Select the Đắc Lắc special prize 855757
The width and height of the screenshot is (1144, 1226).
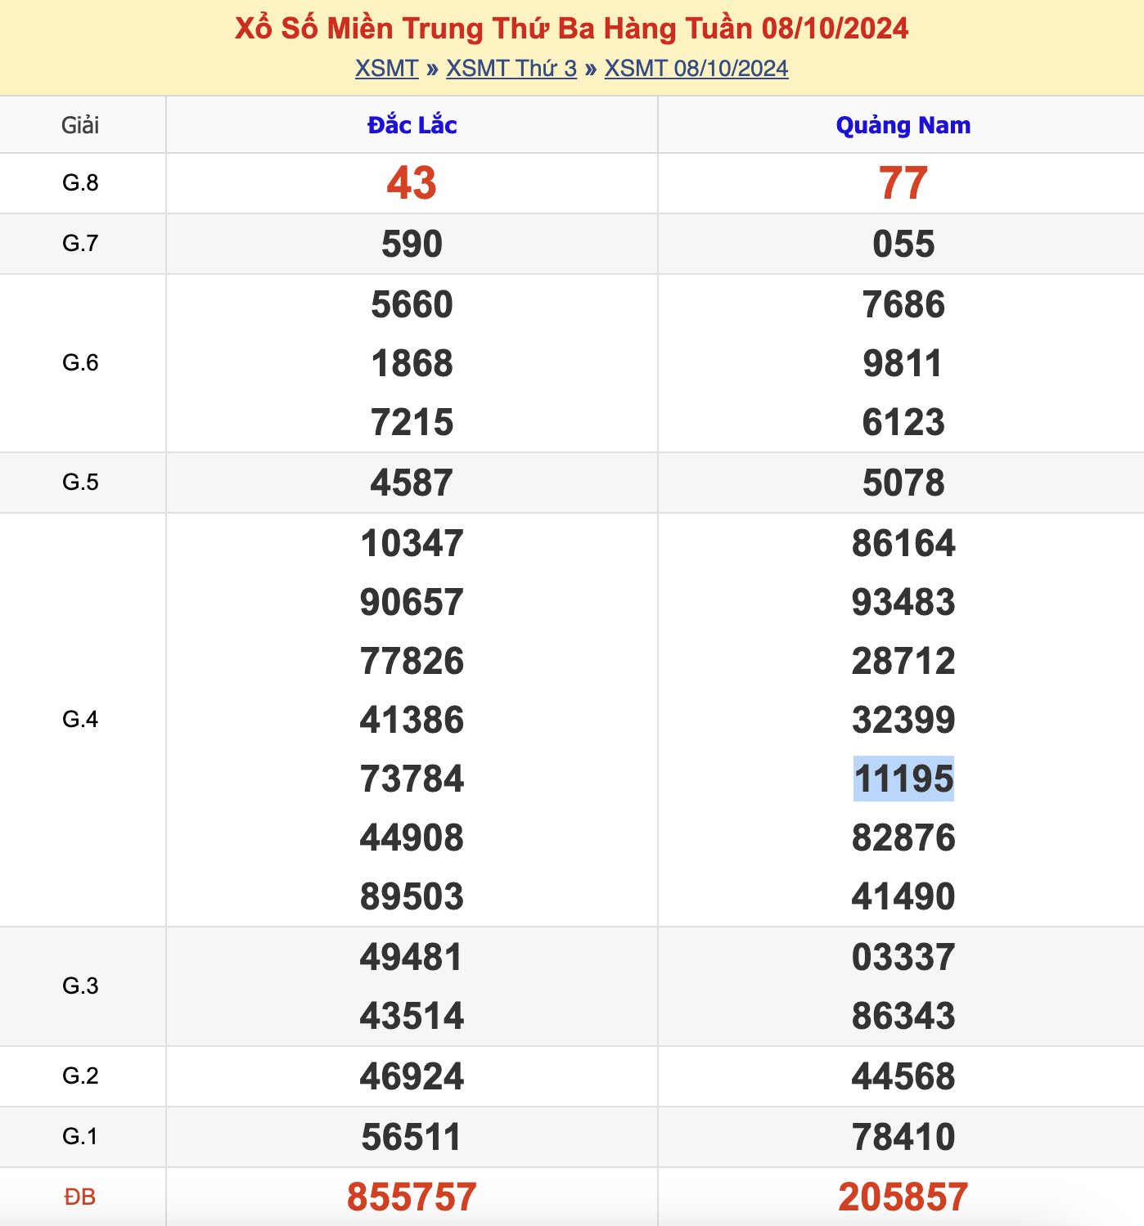coord(412,1197)
